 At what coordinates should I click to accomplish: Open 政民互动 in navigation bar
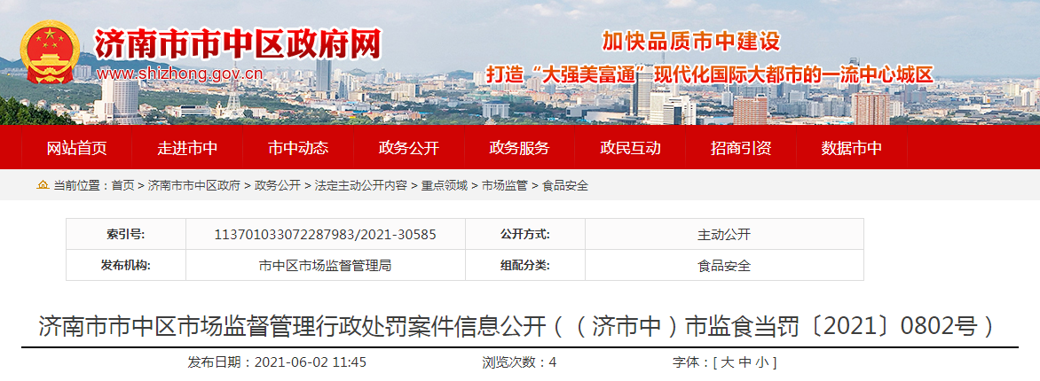coord(630,148)
